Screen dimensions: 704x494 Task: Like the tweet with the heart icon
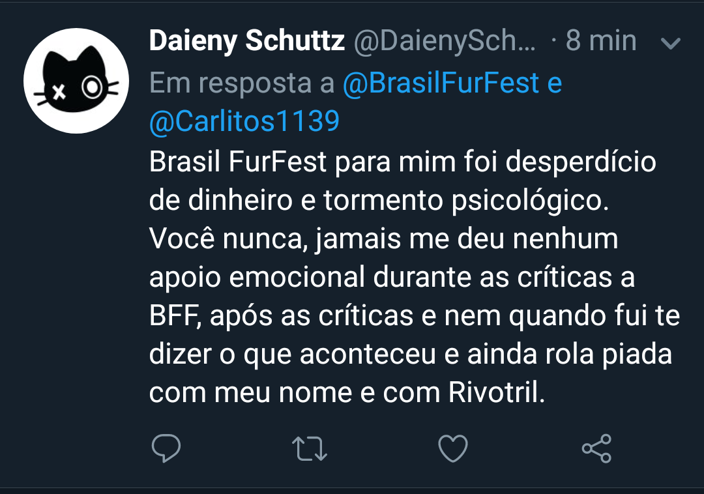pyautogui.click(x=452, y=448)
